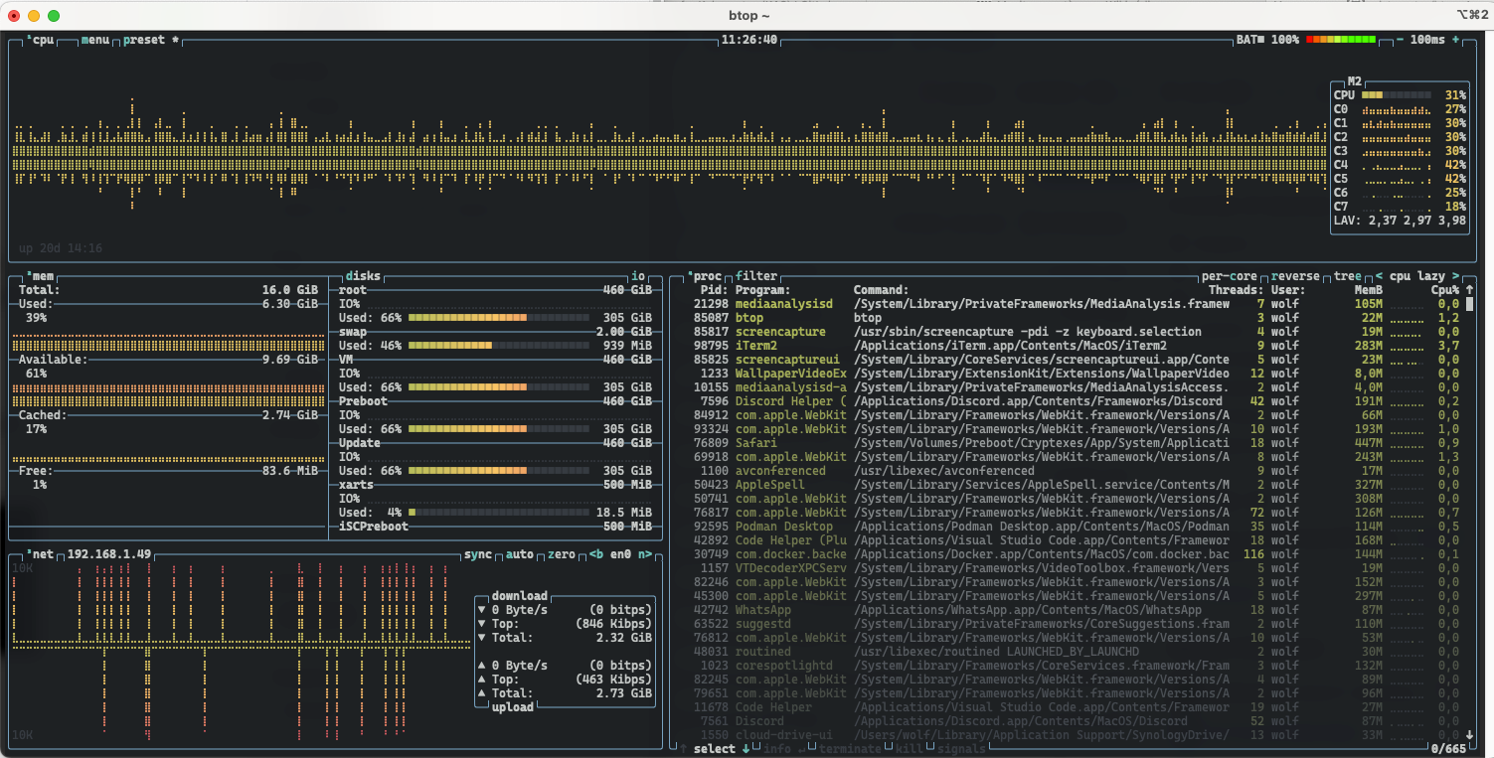Click the MemB column header

(1369, 290)
